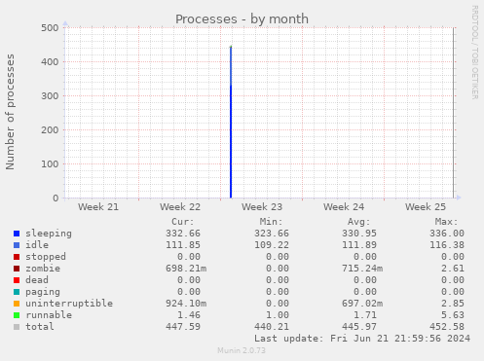
Task: Click sleeping current value 332.66
Action: click(183, 234)
